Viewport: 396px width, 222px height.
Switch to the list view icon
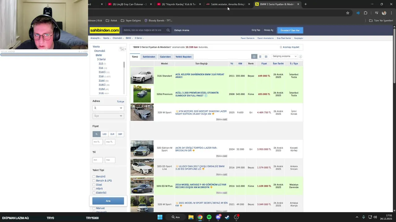pyautogui.click(x=260, y=56)
